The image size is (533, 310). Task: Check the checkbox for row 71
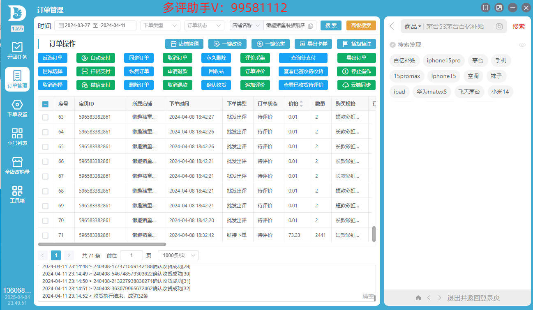click(x=45, y=236)
